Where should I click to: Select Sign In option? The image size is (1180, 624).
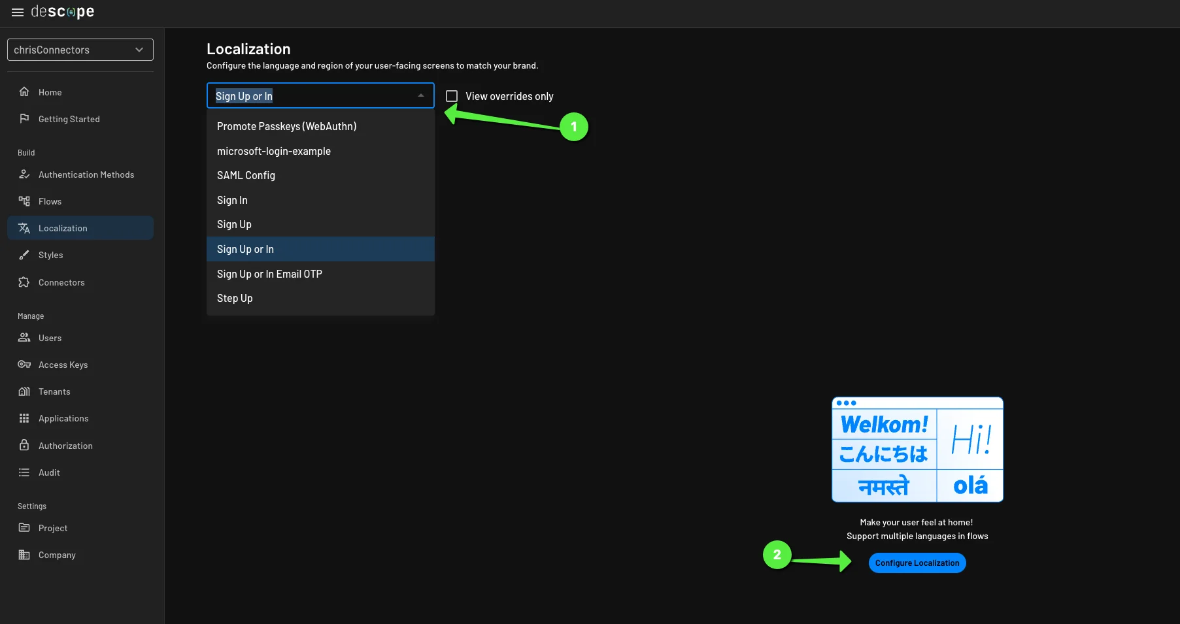[x=320, y=200]
